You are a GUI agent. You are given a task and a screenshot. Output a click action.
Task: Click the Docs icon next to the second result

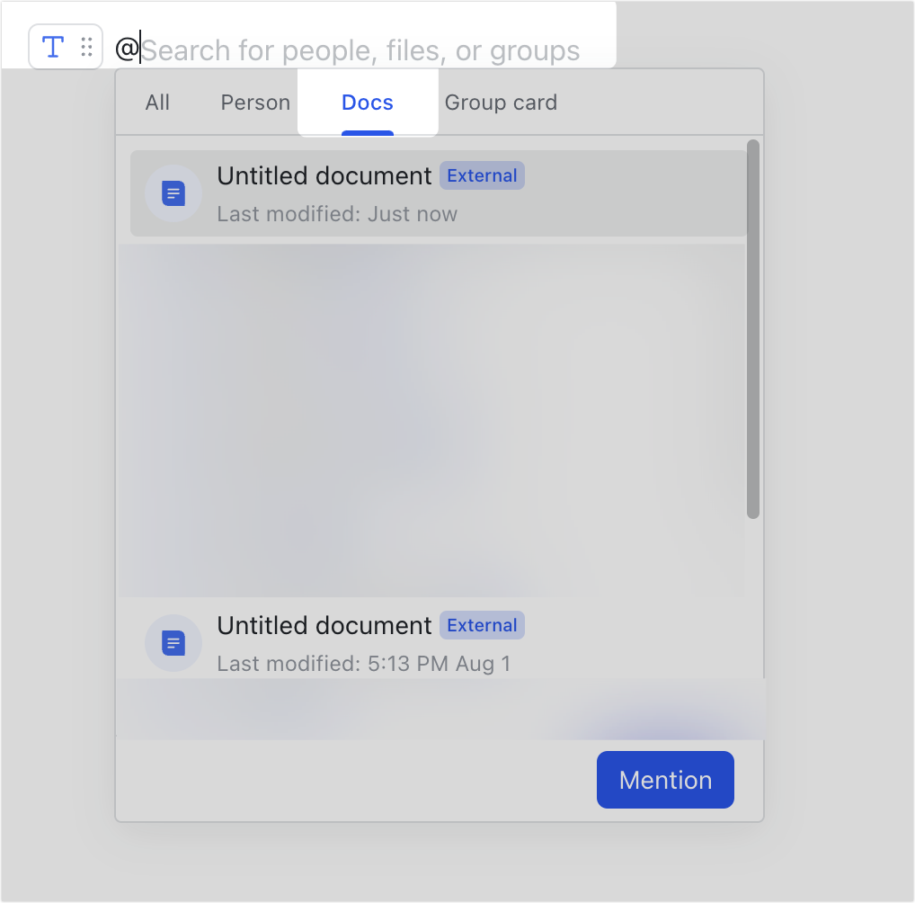pos(173,643)
